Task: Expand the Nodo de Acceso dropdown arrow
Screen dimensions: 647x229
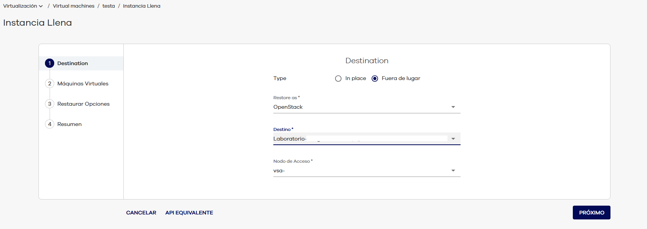Action: 453,171
